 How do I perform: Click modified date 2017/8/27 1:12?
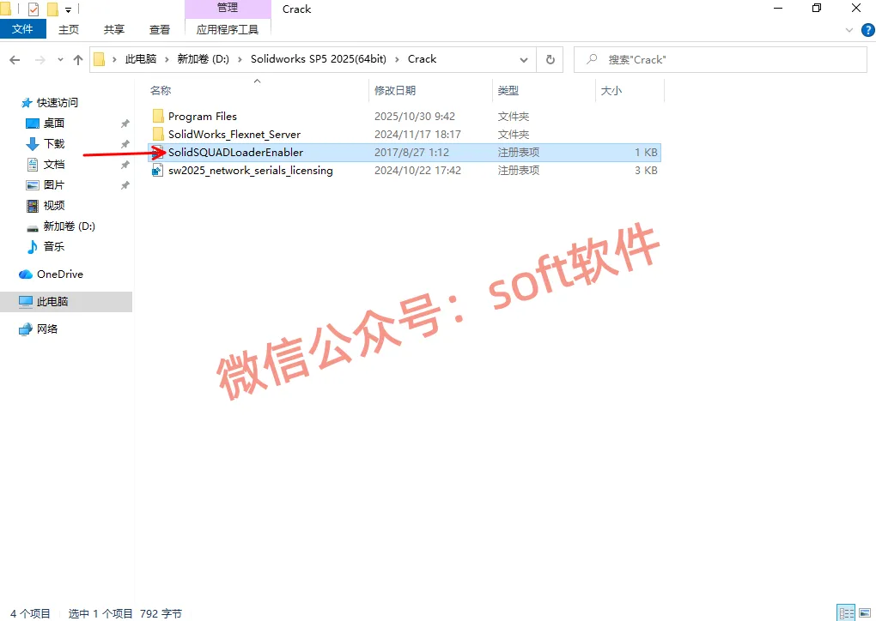coord(411,153)
